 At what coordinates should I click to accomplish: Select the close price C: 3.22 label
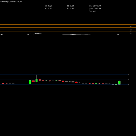(49, 8)
